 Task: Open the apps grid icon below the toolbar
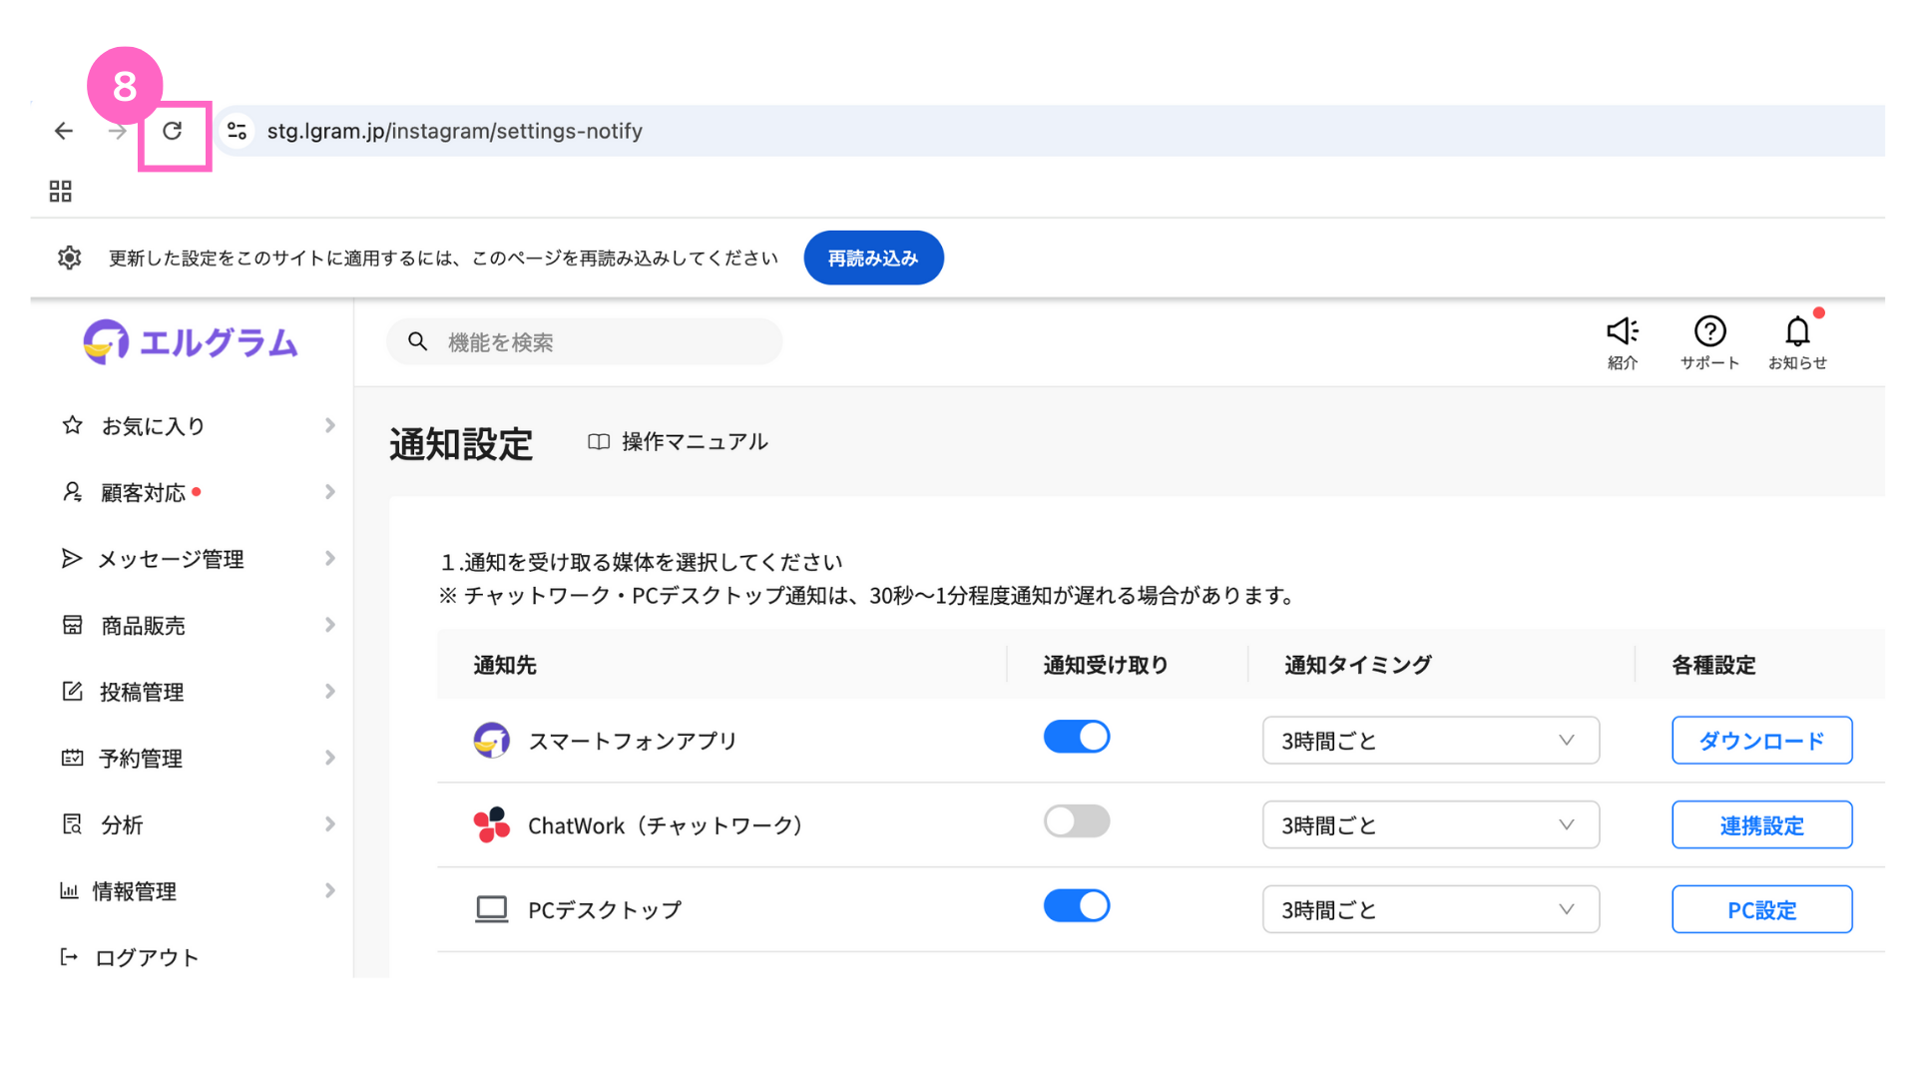61,191
